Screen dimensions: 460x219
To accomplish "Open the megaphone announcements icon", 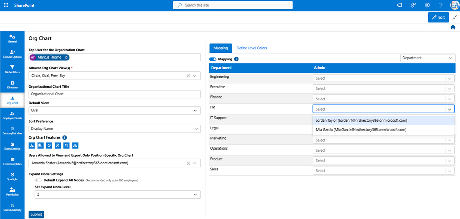I will 400,5.
